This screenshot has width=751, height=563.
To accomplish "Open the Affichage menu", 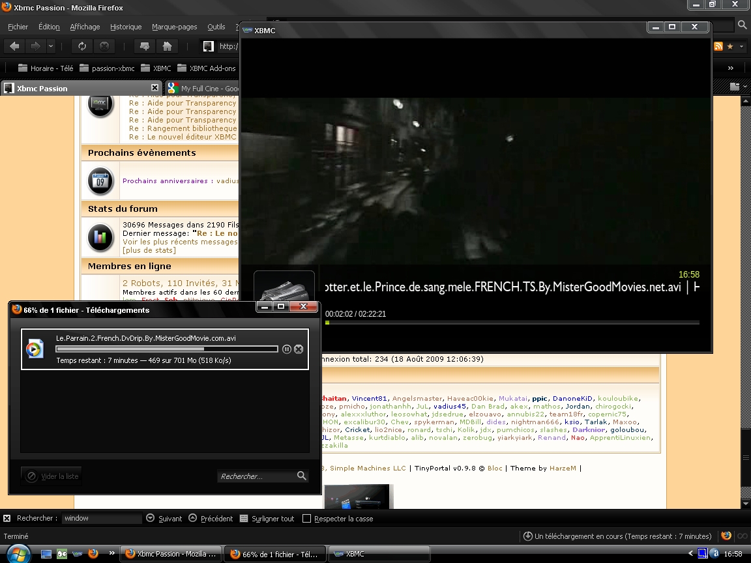I will click(85, 27).
